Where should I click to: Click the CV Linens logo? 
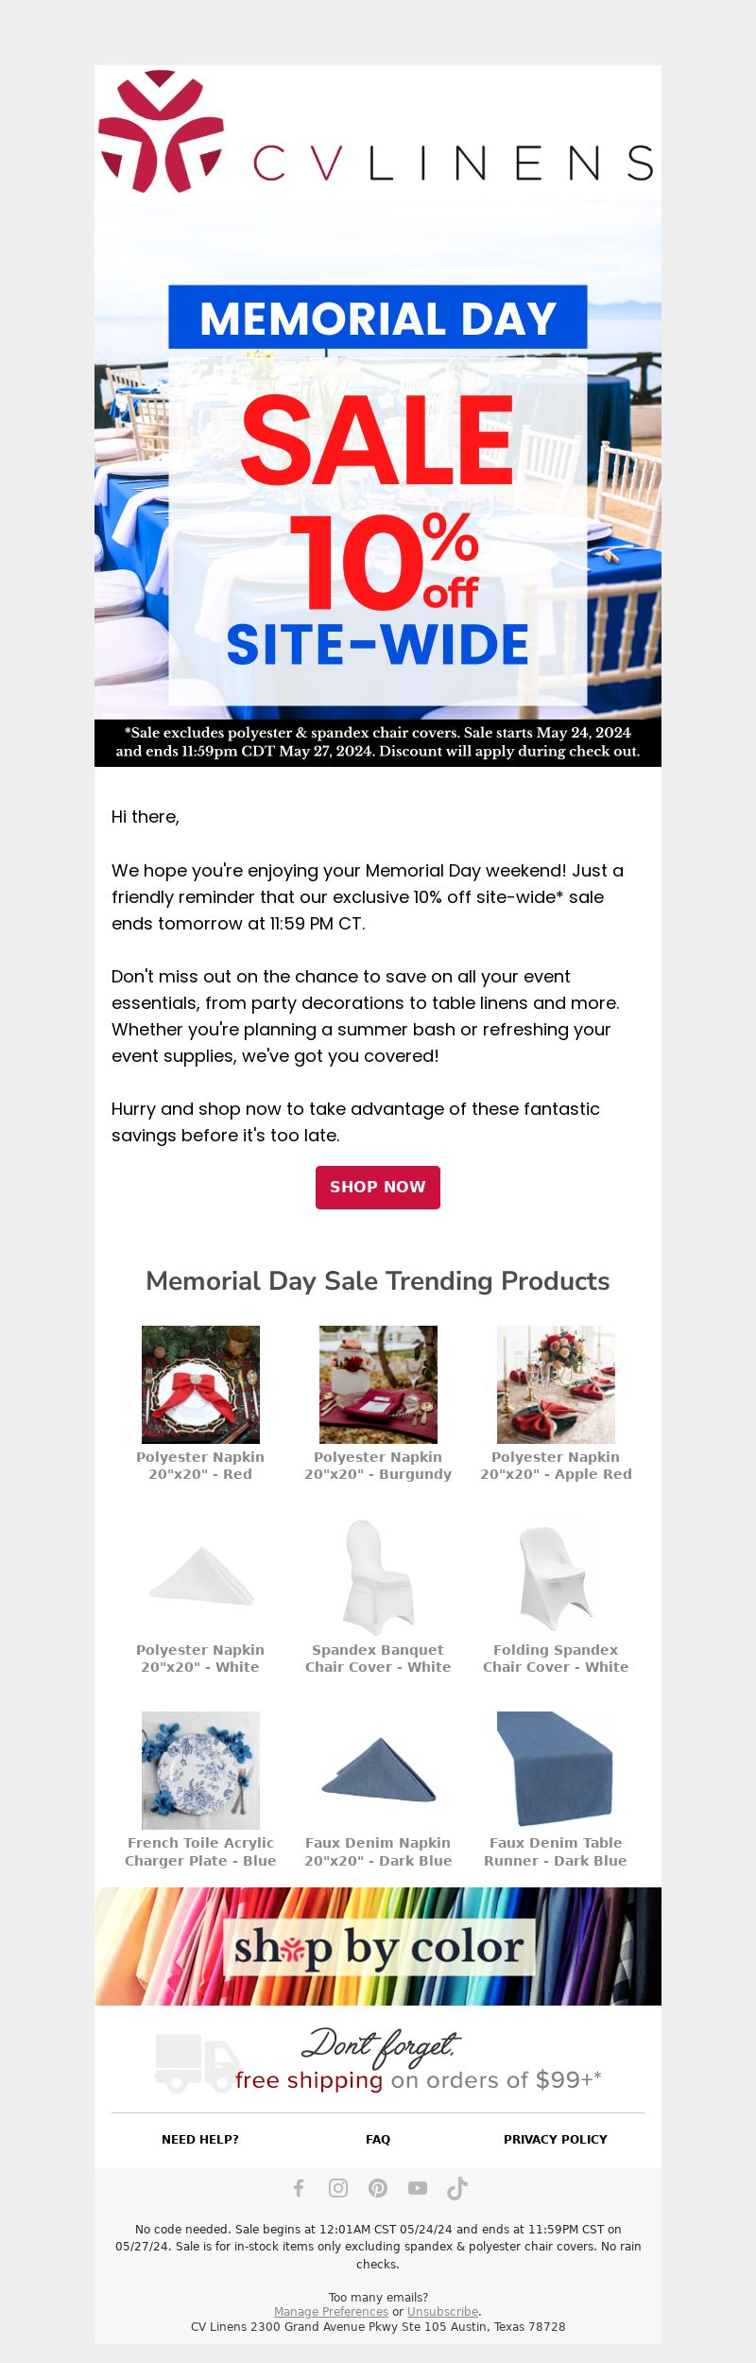point(377,132)
